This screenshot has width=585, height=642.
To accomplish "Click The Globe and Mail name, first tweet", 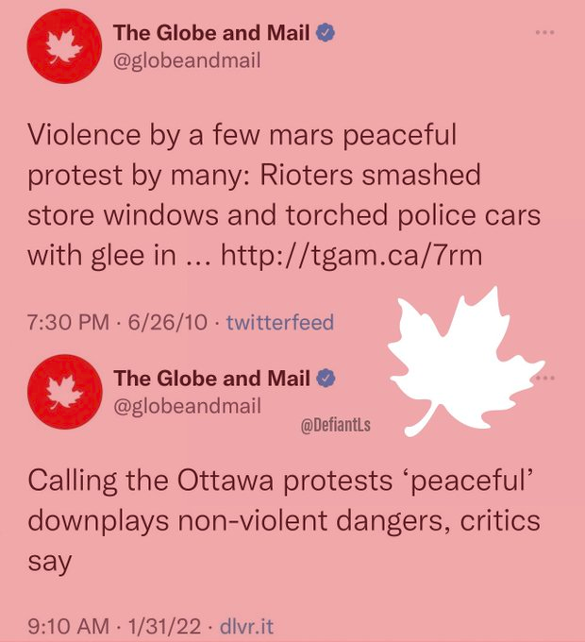I will tap(211, 33).
